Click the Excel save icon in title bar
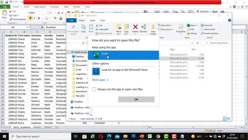This screenshot has width=248, height=140. tap(7, 2)
